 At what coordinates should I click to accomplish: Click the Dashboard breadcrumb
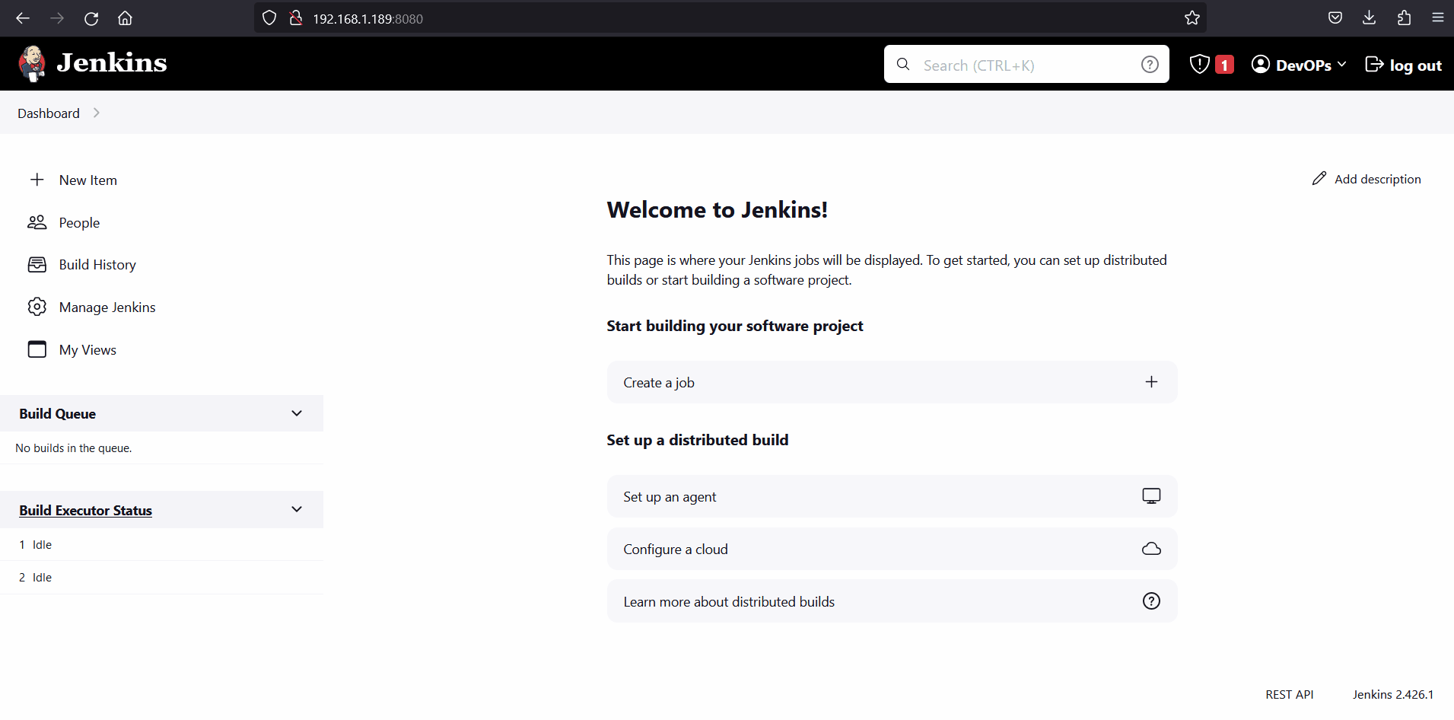click(x=49, y=113)
